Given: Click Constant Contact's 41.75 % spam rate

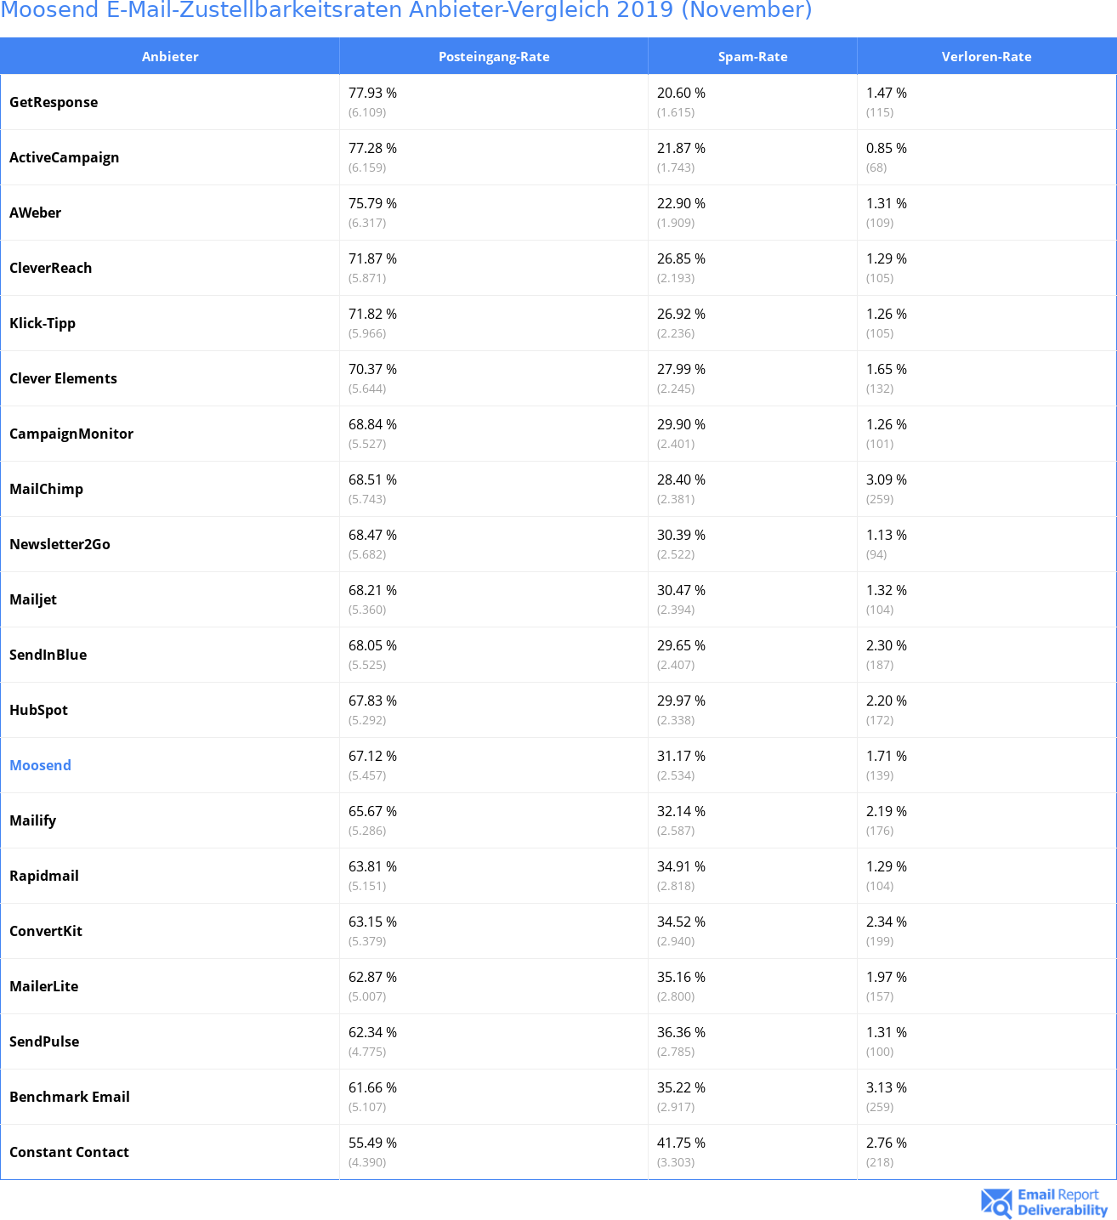Looking at the screenshot, I should [x=681, y=1143].
